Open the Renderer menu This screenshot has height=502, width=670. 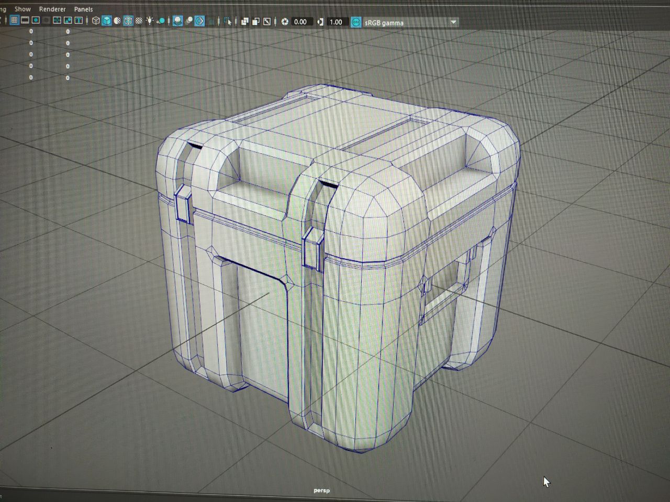coord(52,9)
